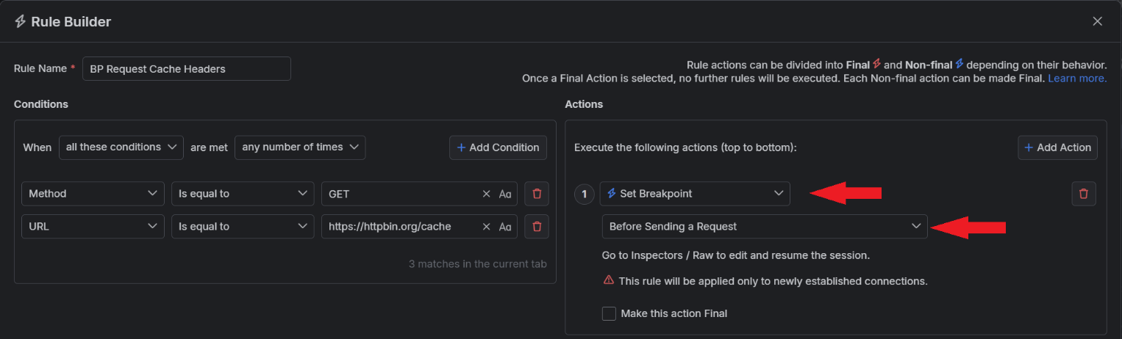Toggle case sensitivity for GET value

[505, 194]
